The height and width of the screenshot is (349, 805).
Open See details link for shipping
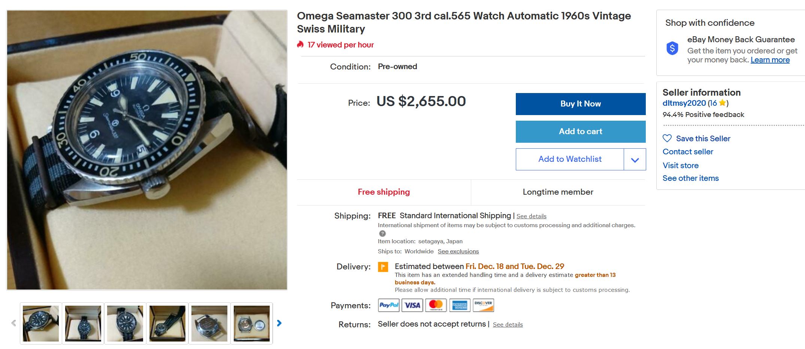pyautogui.click(x=531, y=216)
